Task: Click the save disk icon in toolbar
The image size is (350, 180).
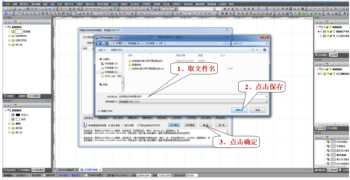Action: tap(15, 9)
